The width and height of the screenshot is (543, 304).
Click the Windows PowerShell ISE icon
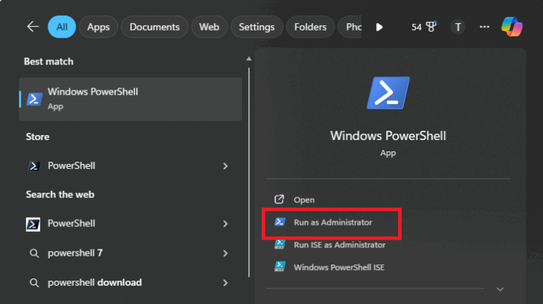280,267
